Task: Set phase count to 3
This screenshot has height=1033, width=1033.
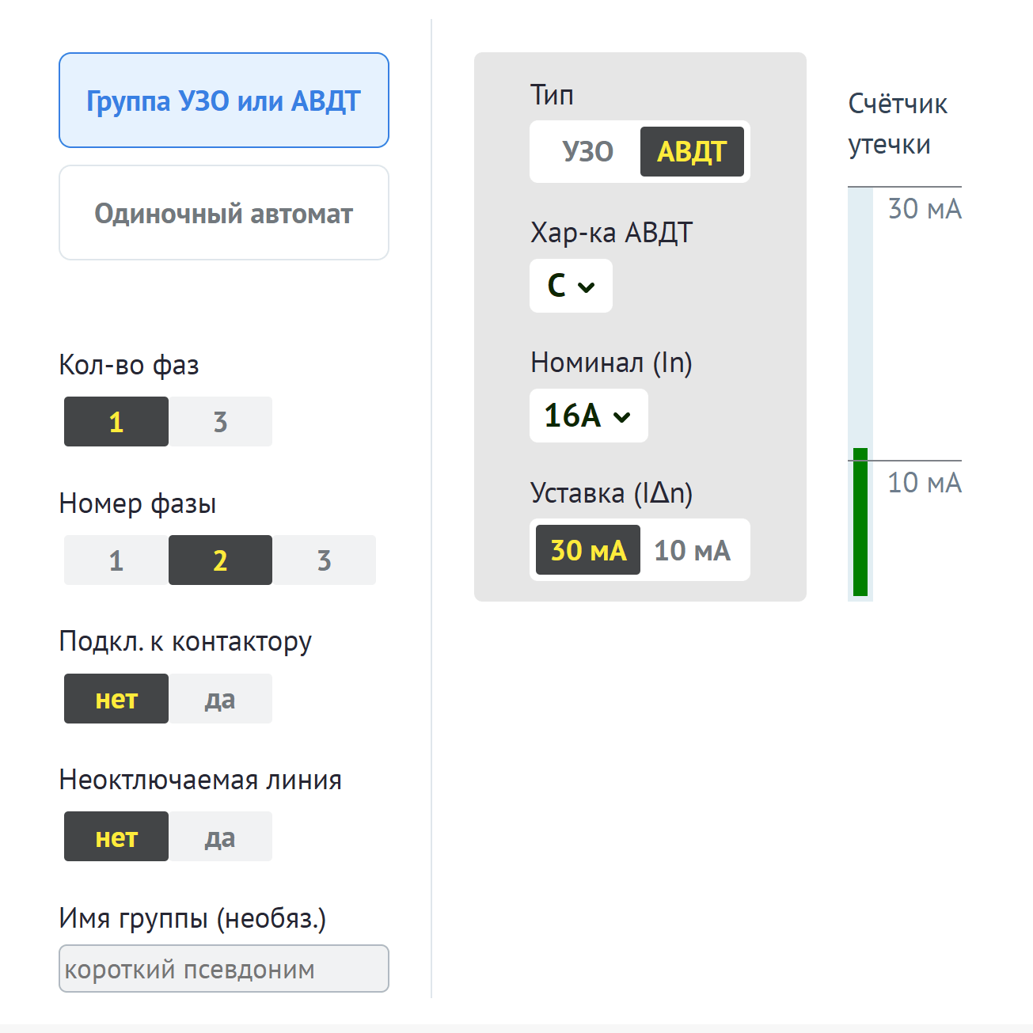Action: [x=220, y=421]
